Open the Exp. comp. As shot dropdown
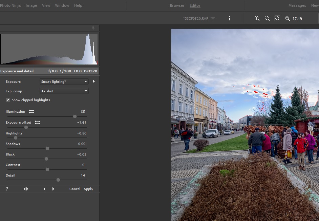The image size is (319, 221). tap(64, 91)
